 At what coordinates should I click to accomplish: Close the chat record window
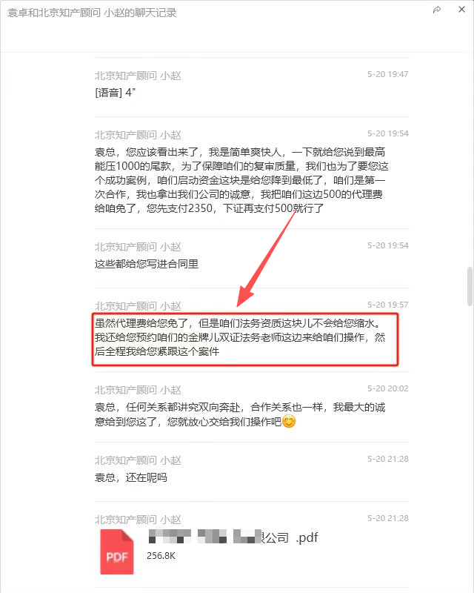coord(461,10)
